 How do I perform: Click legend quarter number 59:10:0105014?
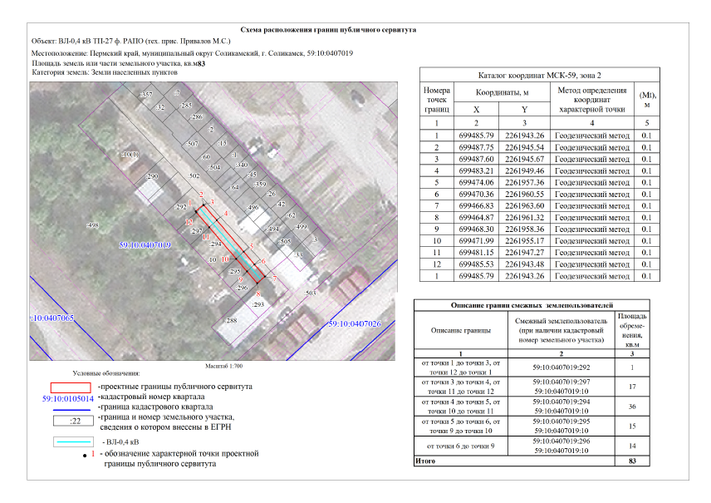pyautogui.click(x=68, y=399)
